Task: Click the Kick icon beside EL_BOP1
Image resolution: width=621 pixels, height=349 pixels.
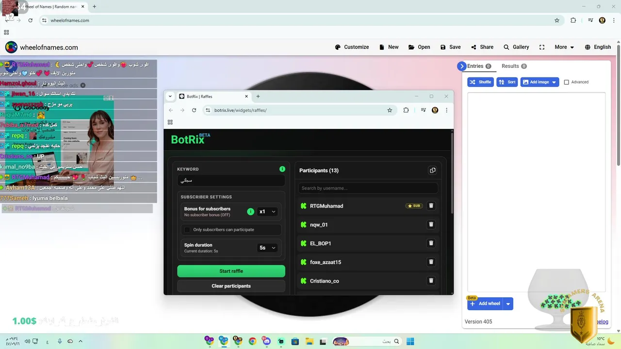Action: tap(304, 243)
